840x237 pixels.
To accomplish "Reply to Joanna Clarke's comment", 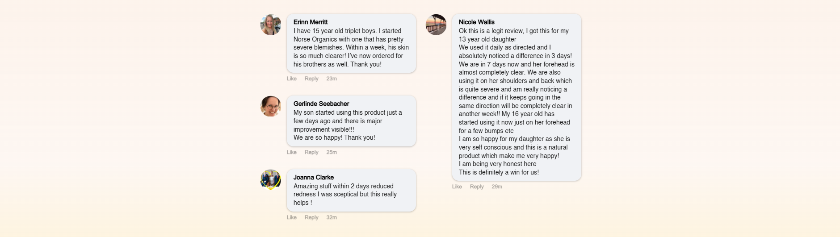I will [311, 217].
